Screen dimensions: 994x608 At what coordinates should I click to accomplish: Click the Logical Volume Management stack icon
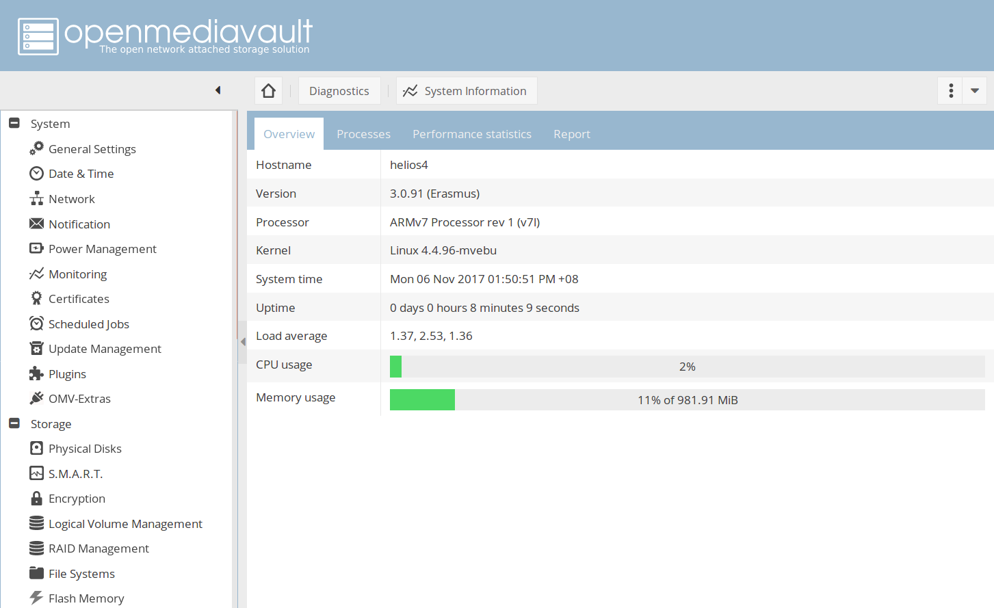click(x=36, y=523)
